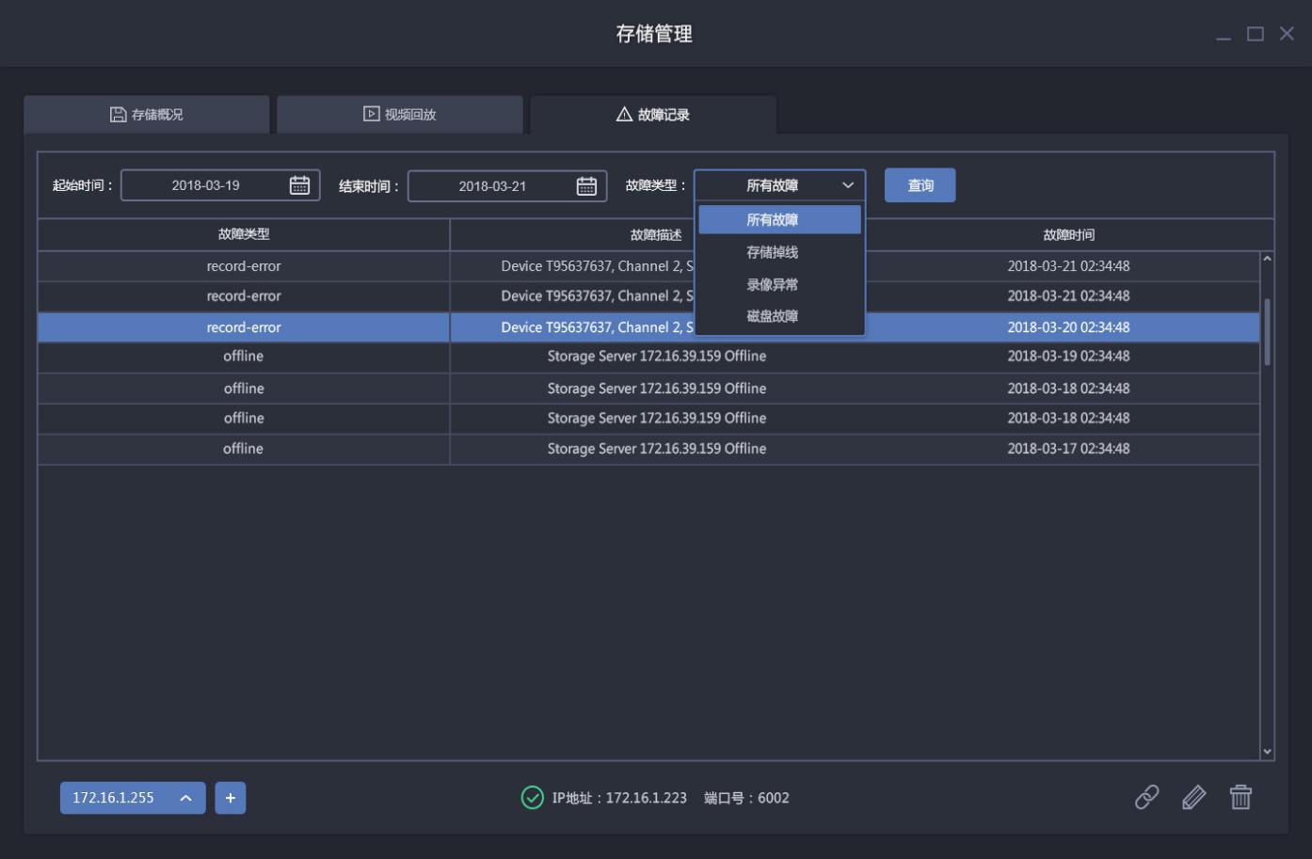1312x859 pixels.
Task: Open the end date calendar picker
Action: point(586,186)
